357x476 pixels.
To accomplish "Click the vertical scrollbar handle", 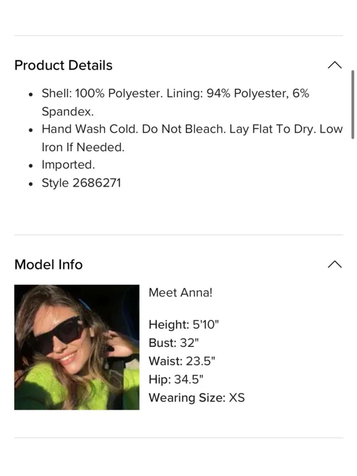I will [352, 104].
